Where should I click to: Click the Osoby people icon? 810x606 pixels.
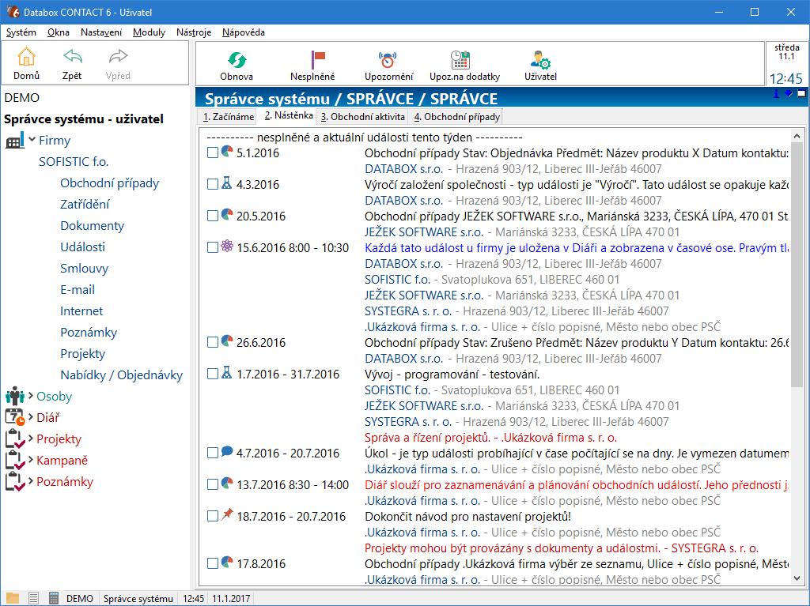(x=15, y=396)
